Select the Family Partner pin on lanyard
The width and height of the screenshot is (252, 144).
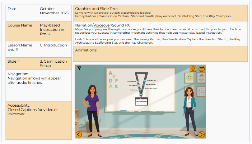tap(140, 90)
